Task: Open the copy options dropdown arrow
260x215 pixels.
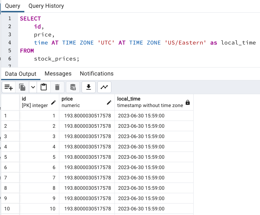Action: (33, 87)
